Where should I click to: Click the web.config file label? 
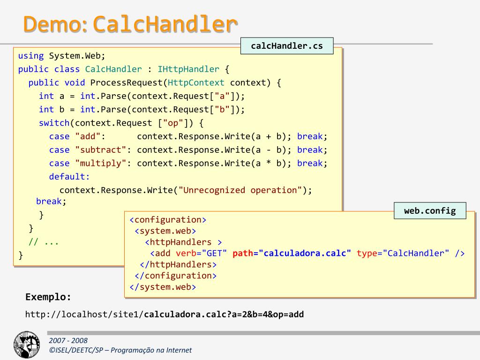(430, 210)
